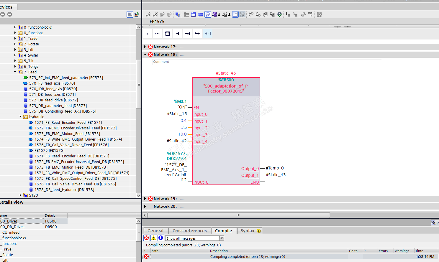
Task: Select 1573_FB_EMC_Motion_Feed [FB1573] block
Action: coord(67,134)
